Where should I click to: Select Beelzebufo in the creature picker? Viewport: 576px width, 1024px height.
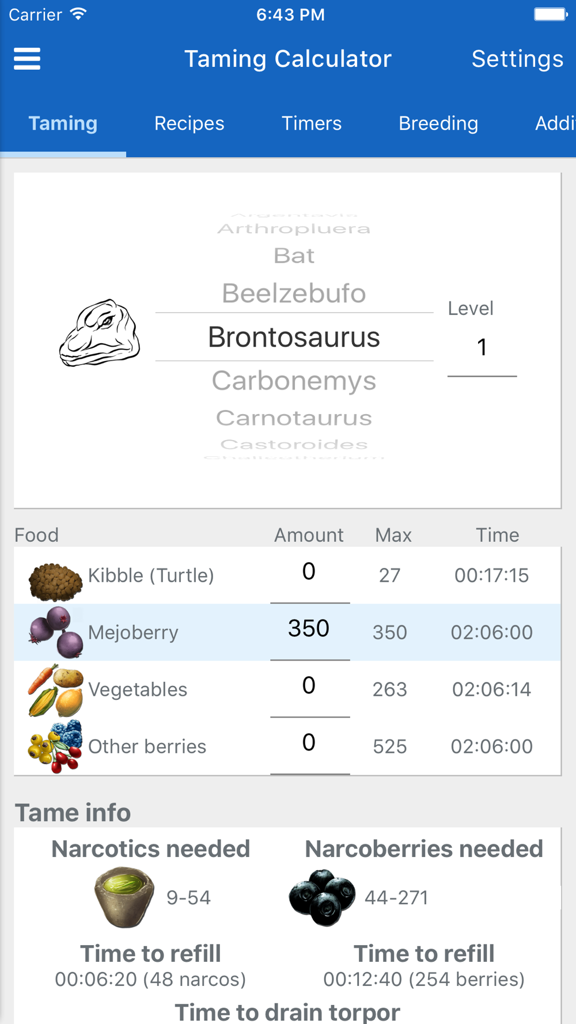294,293
